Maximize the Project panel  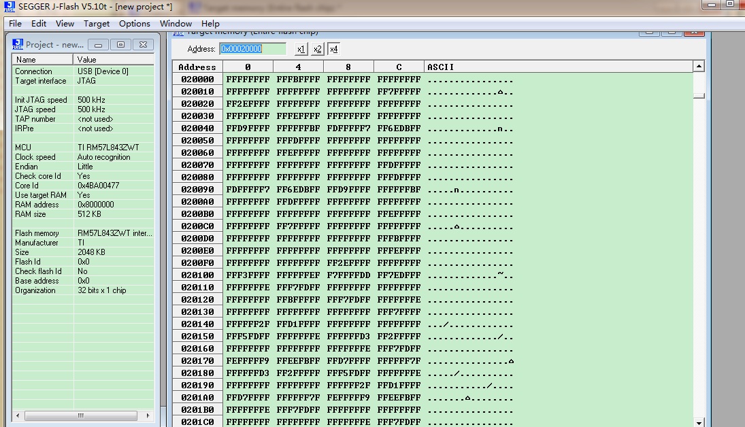point(120,45)
